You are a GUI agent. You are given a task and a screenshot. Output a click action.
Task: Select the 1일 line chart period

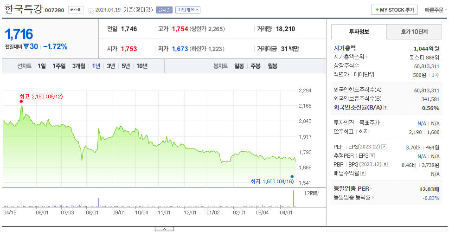(42, 66)
